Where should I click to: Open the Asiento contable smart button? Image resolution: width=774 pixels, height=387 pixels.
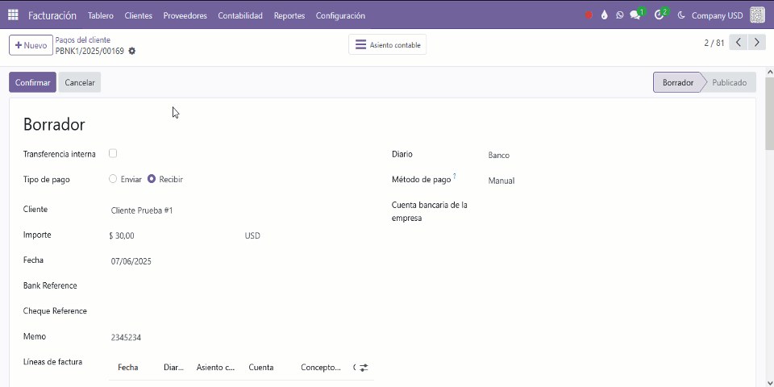click(388, 44)
